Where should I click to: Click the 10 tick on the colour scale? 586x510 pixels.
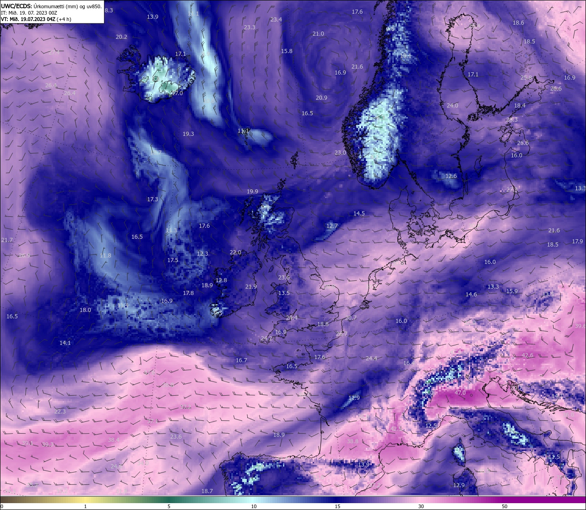click(254, 506)
